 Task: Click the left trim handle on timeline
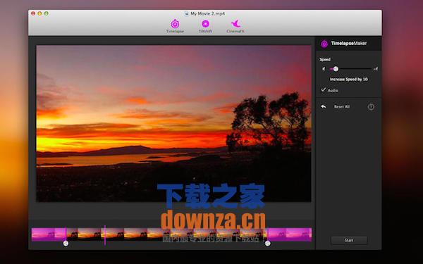tap(66, 244)
